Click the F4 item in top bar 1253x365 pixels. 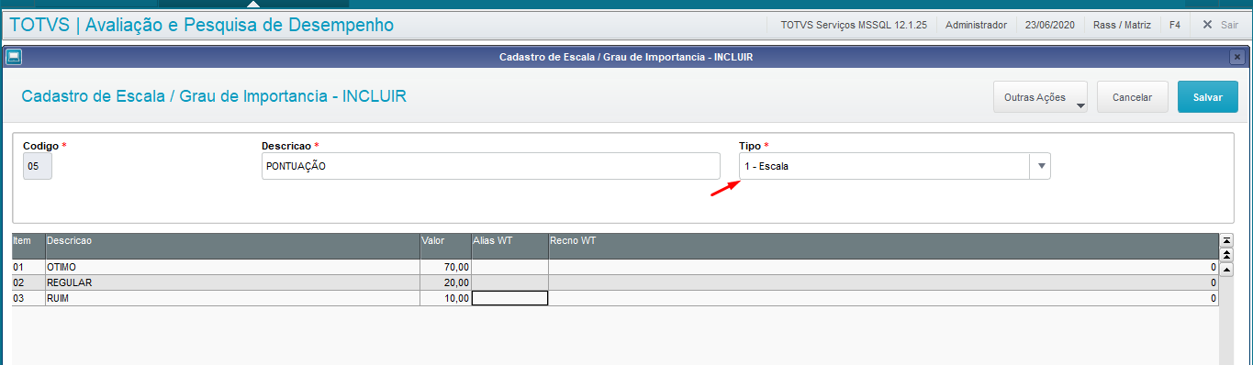click(1174, 25)
